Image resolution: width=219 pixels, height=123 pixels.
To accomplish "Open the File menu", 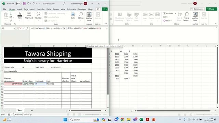I will (4, 9).
